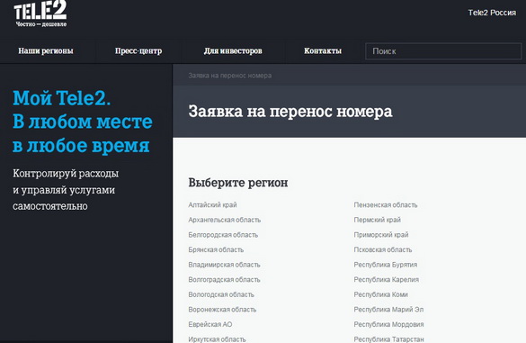526x343 pixels.
Task: Pick the Республика Мордовия region
Action: pos(388,324)
